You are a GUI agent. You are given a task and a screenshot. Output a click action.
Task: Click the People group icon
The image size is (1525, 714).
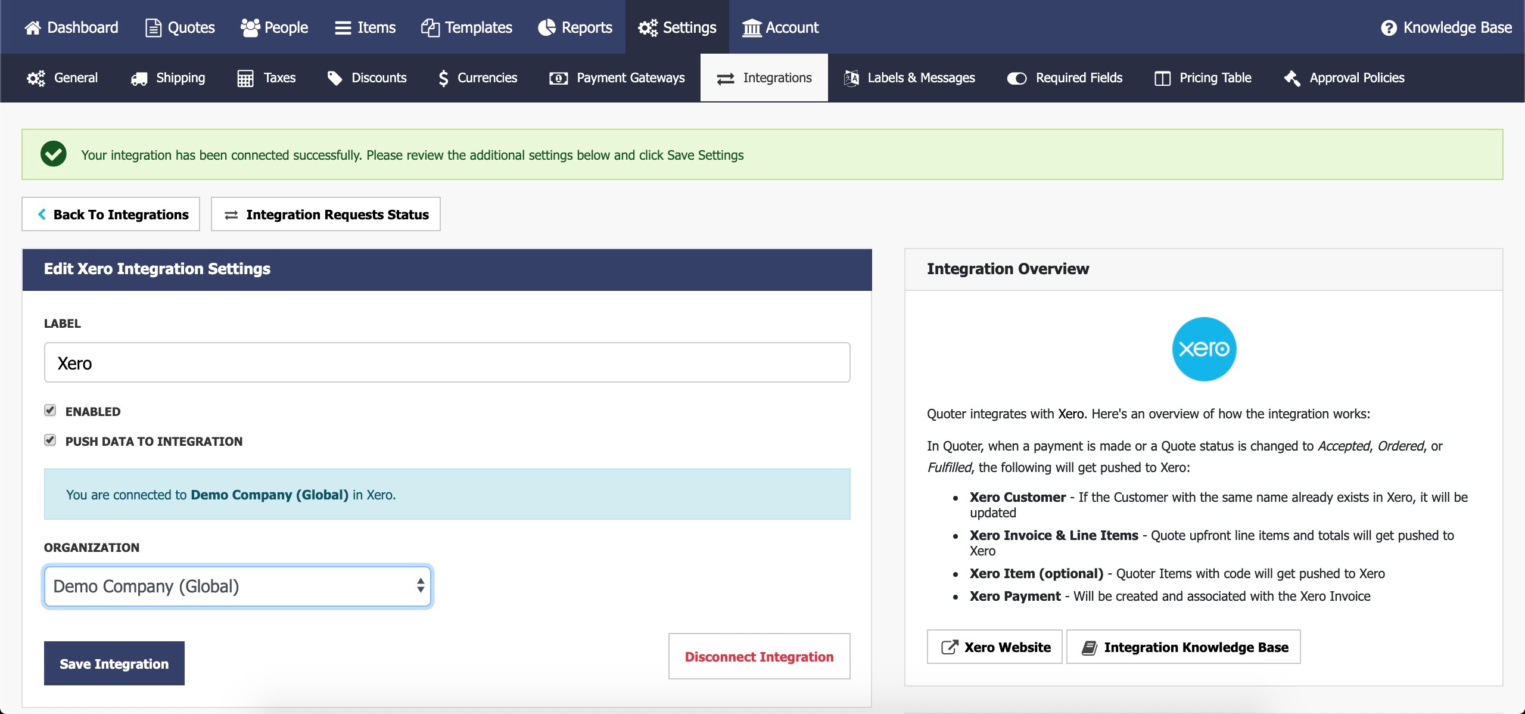[x=250, y=28]
